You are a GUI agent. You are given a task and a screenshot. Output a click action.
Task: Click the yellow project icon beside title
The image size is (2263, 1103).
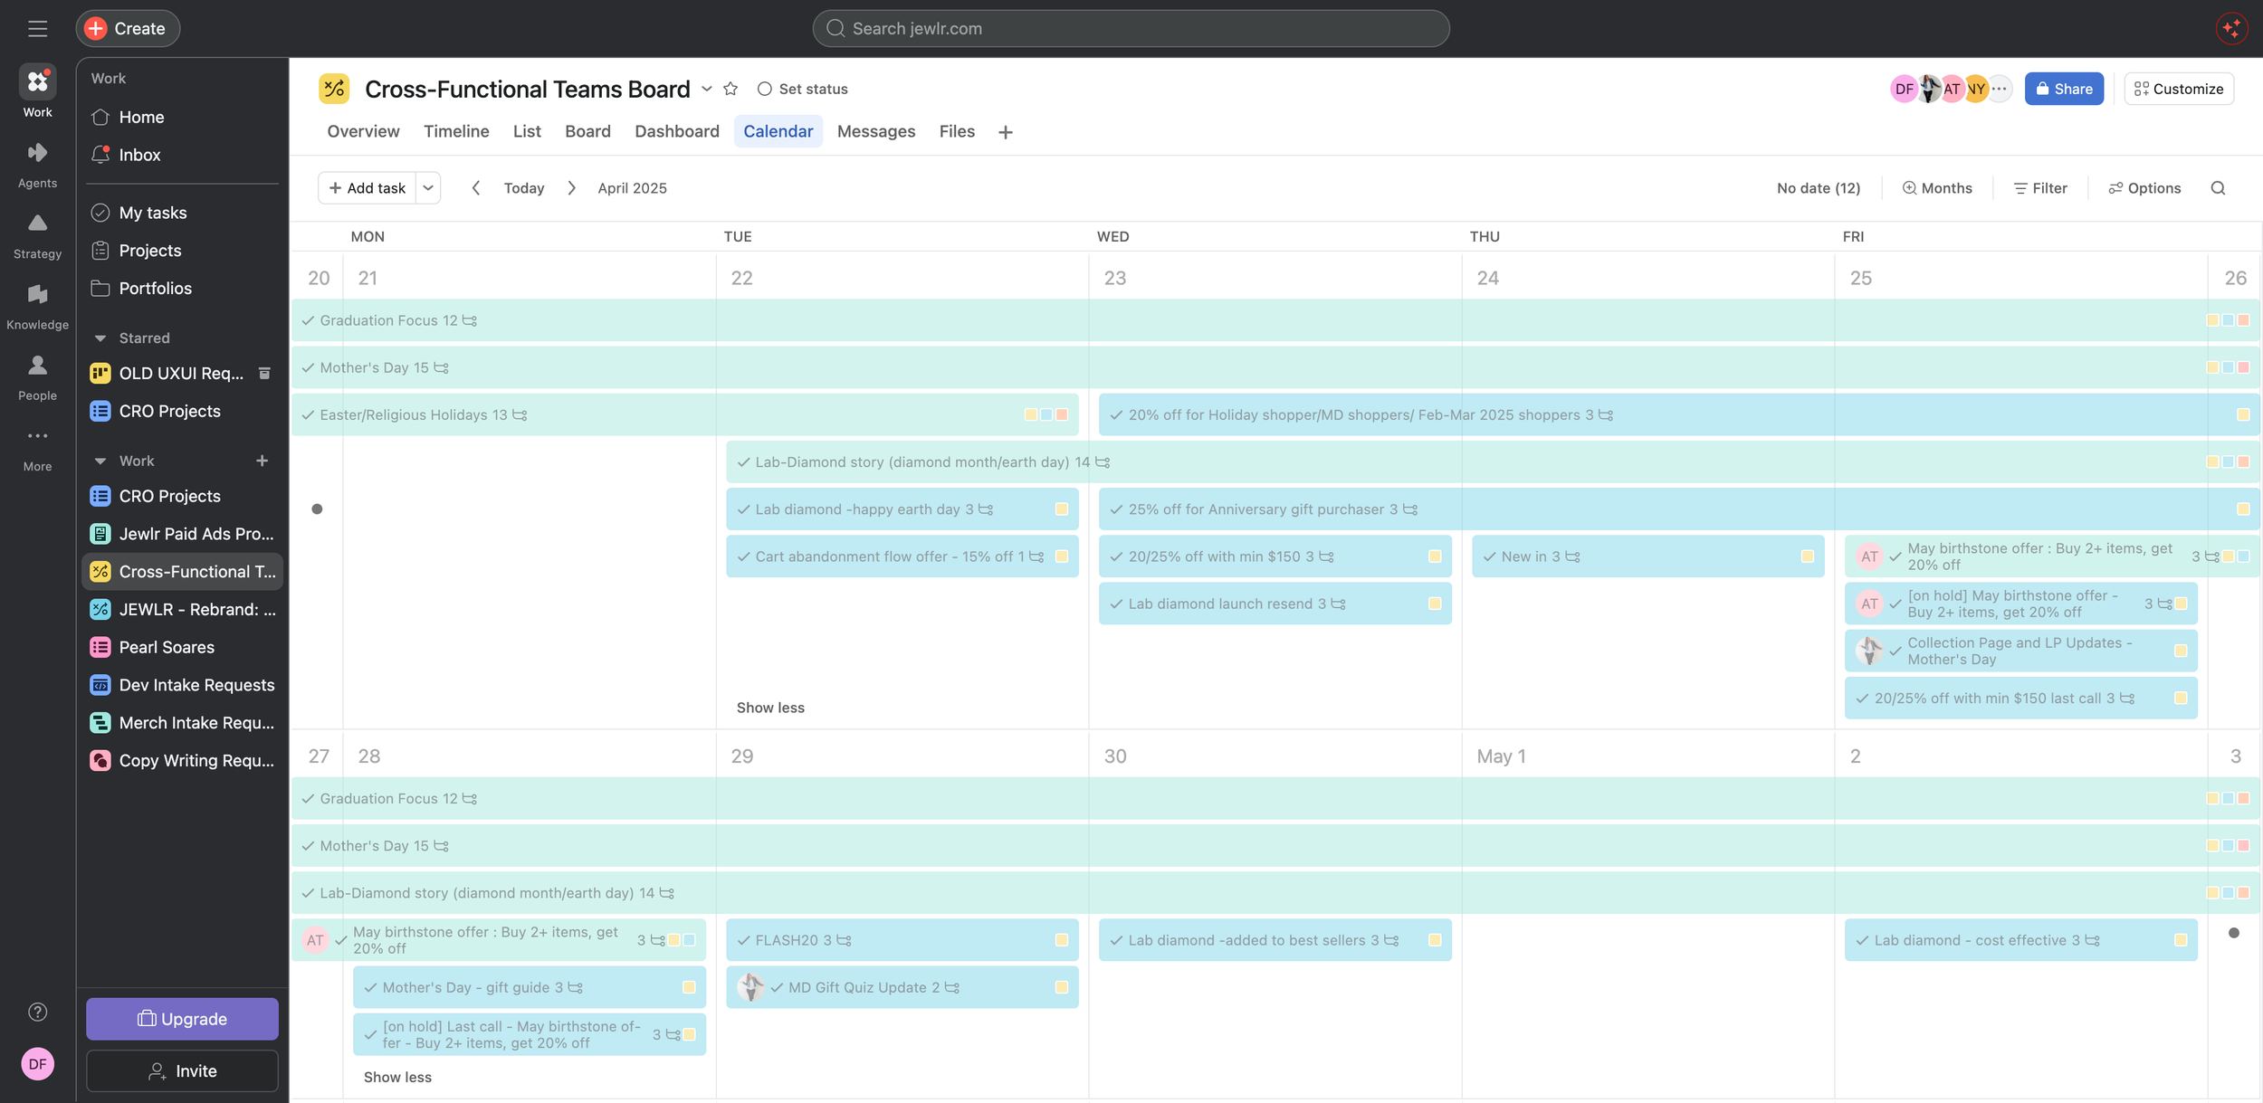334,89
